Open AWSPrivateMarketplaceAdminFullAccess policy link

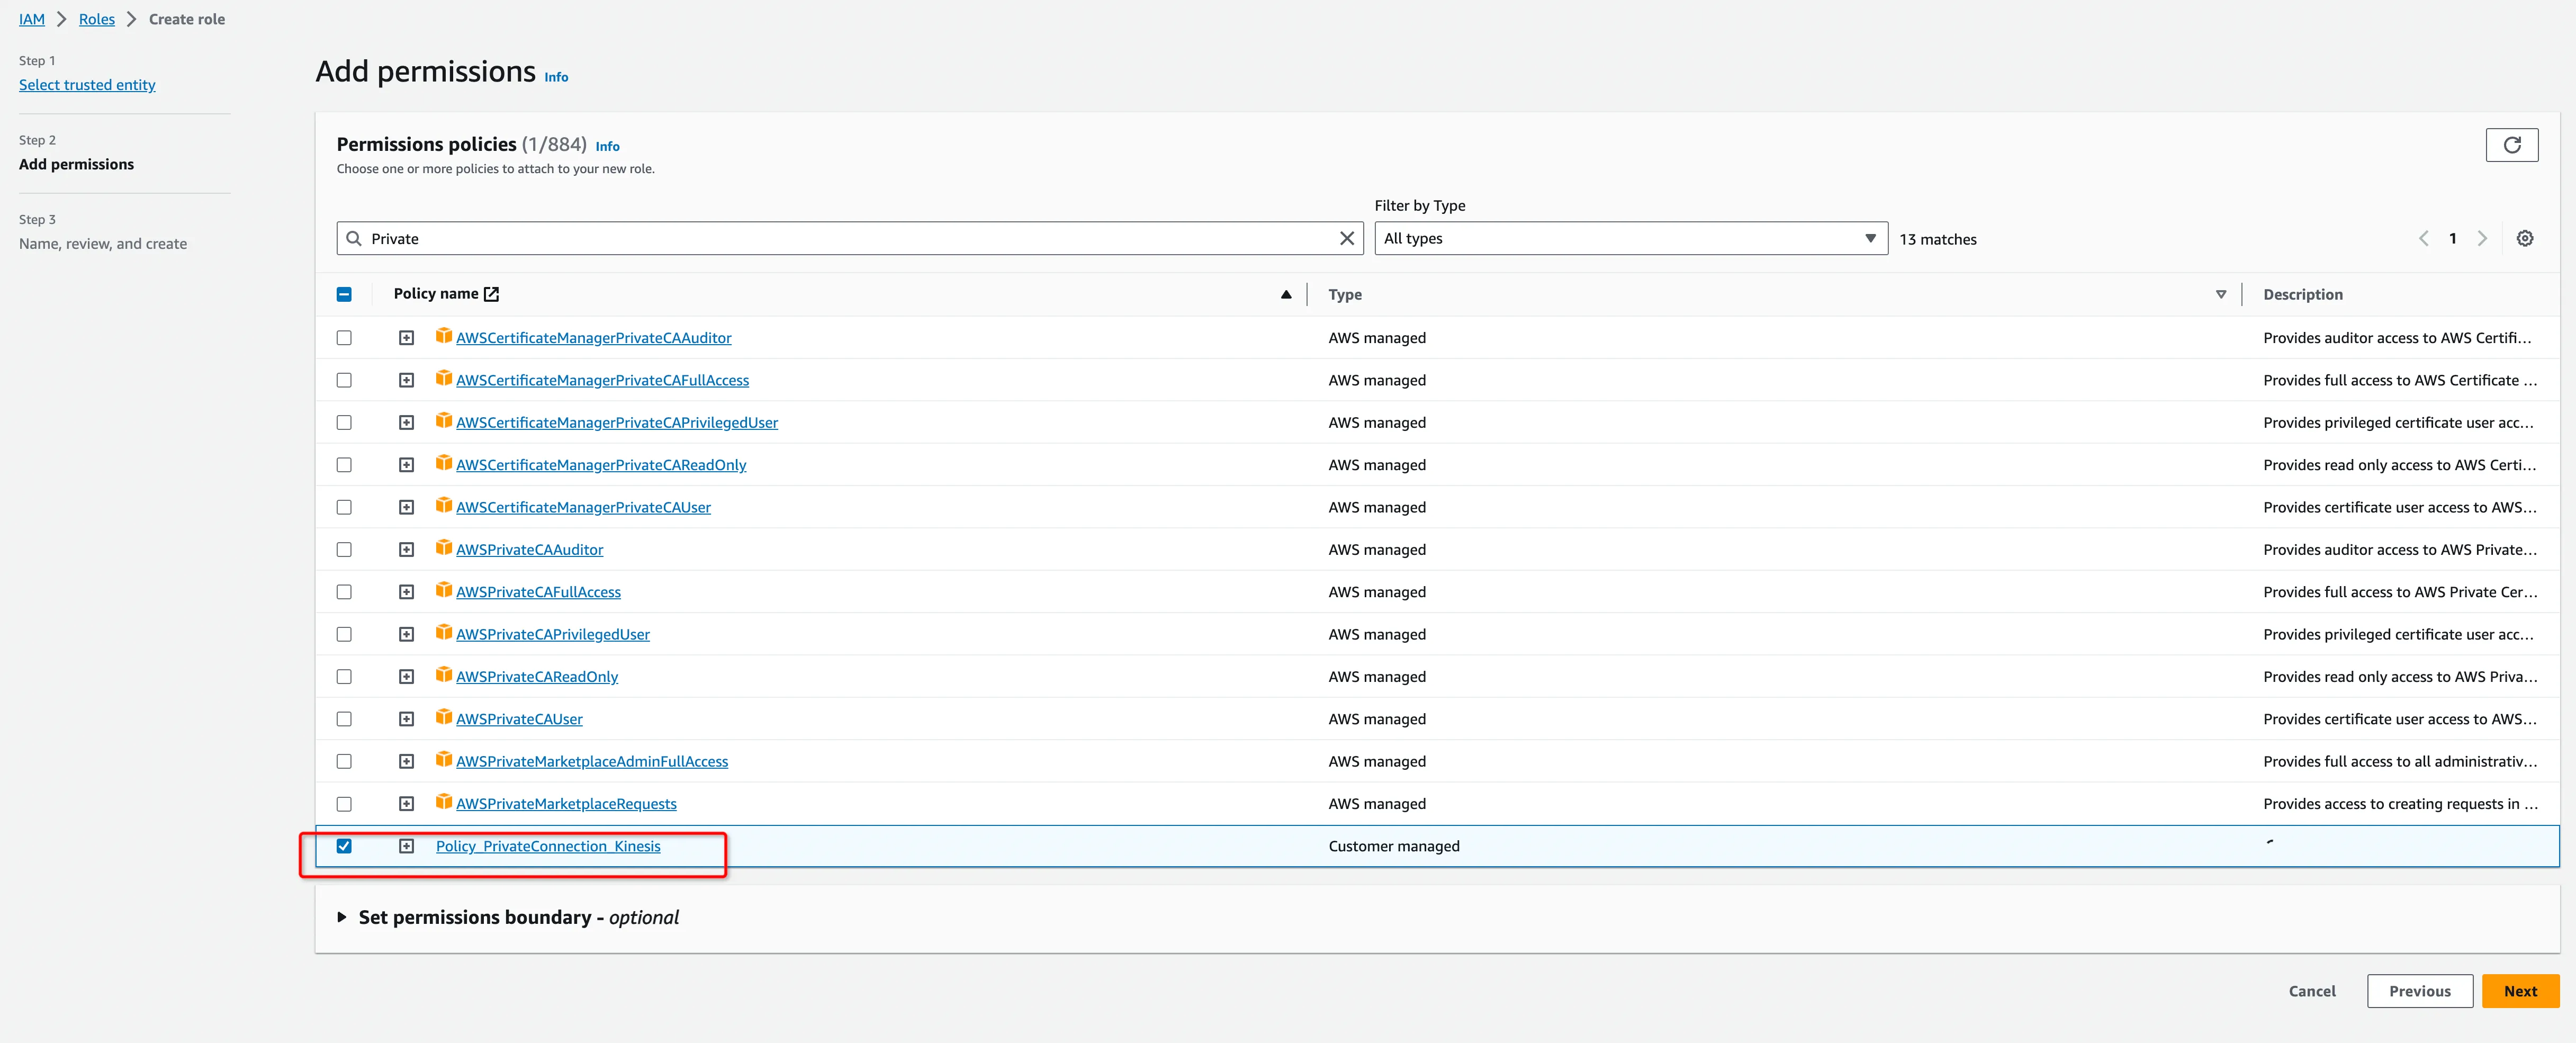(592, 761)
